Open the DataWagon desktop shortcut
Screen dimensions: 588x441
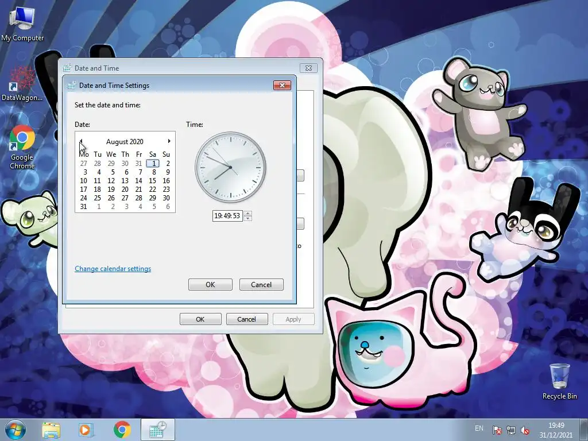click(22, 84)
